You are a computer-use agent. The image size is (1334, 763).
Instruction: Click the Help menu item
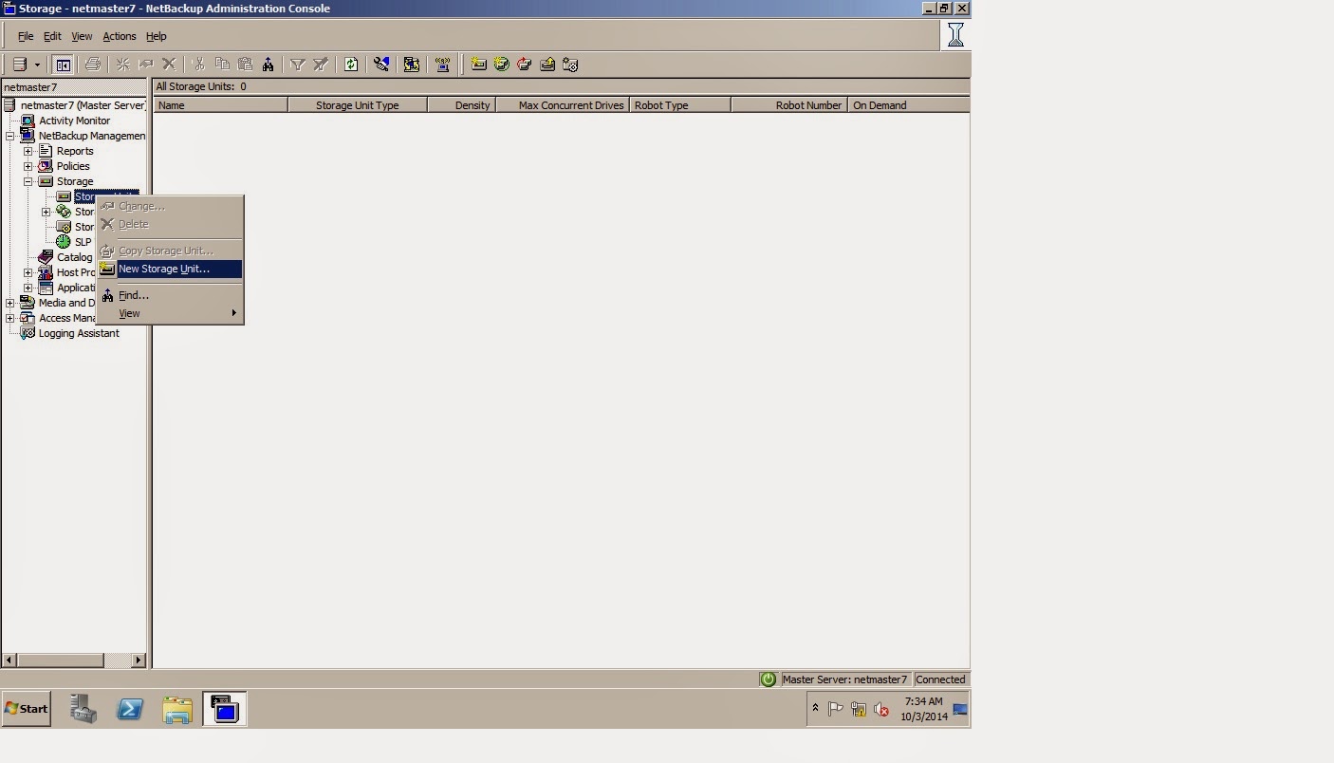click(156, 36)
